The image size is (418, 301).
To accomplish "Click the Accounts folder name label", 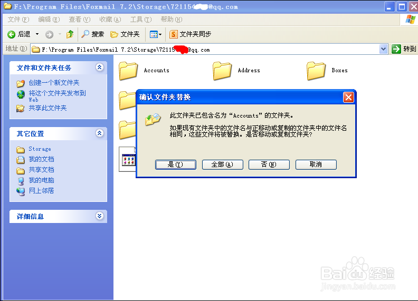I will [x=156, y=70].
